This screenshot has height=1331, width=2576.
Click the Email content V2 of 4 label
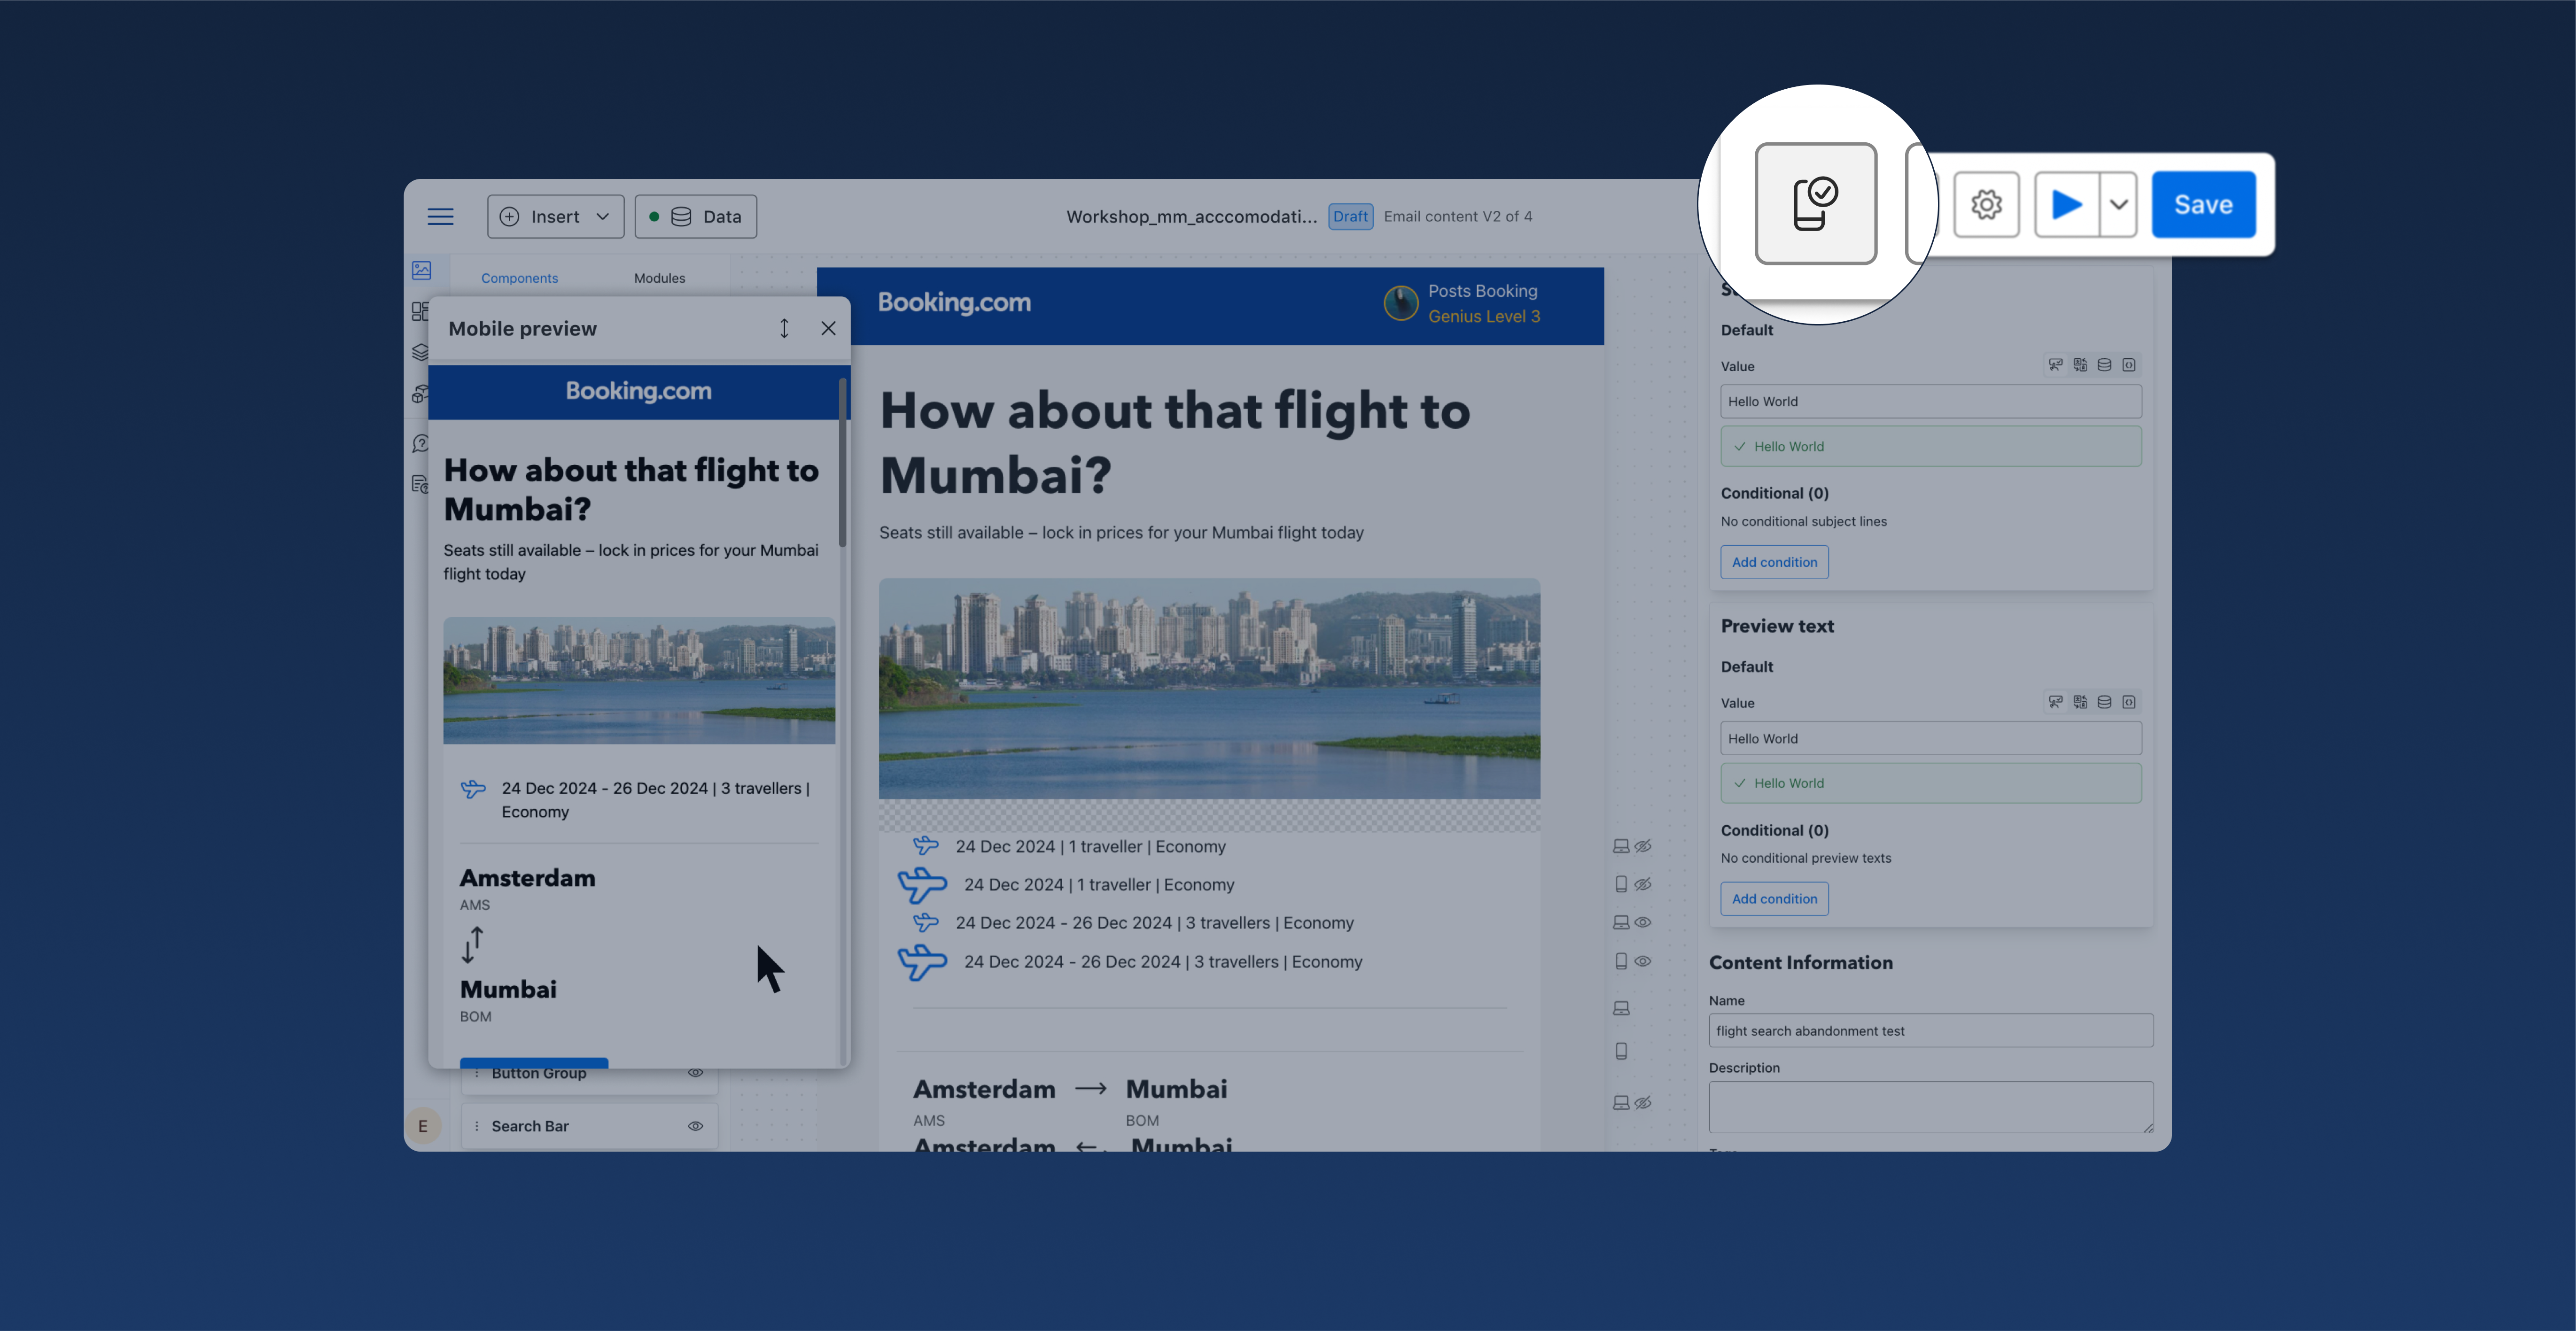click(1457, 217)
